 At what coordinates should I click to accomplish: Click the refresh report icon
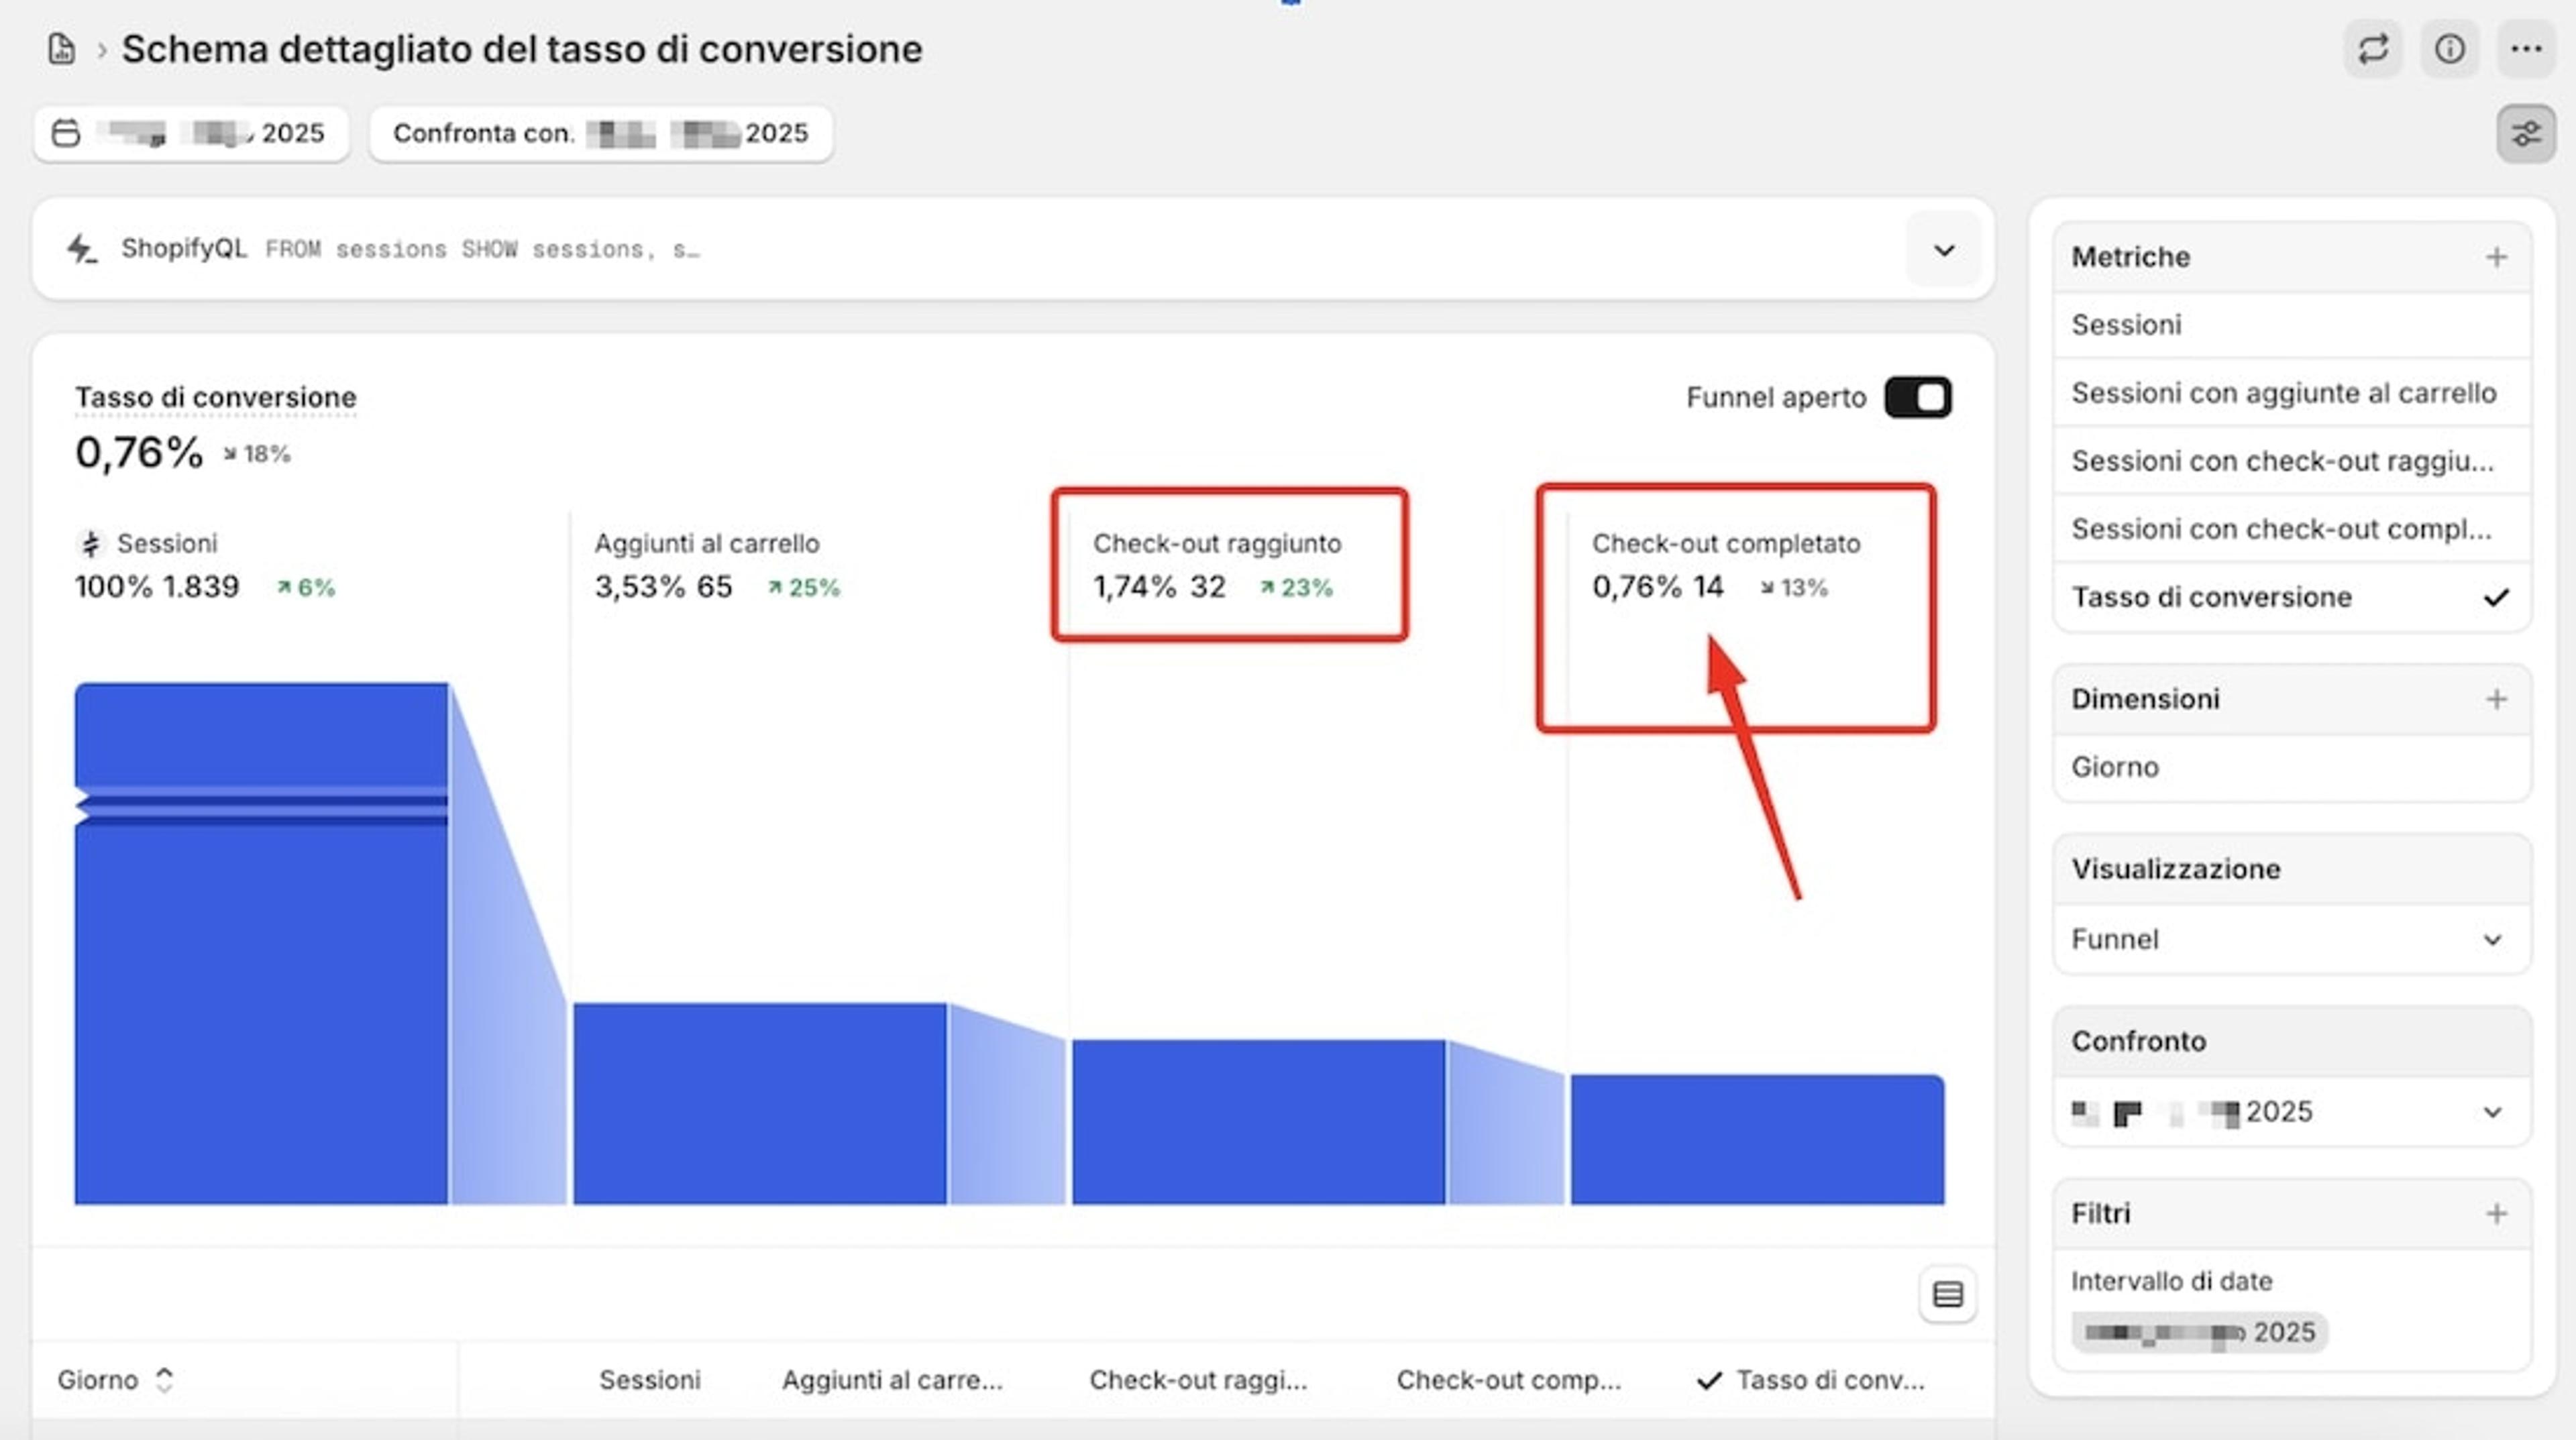point(2373,48)
